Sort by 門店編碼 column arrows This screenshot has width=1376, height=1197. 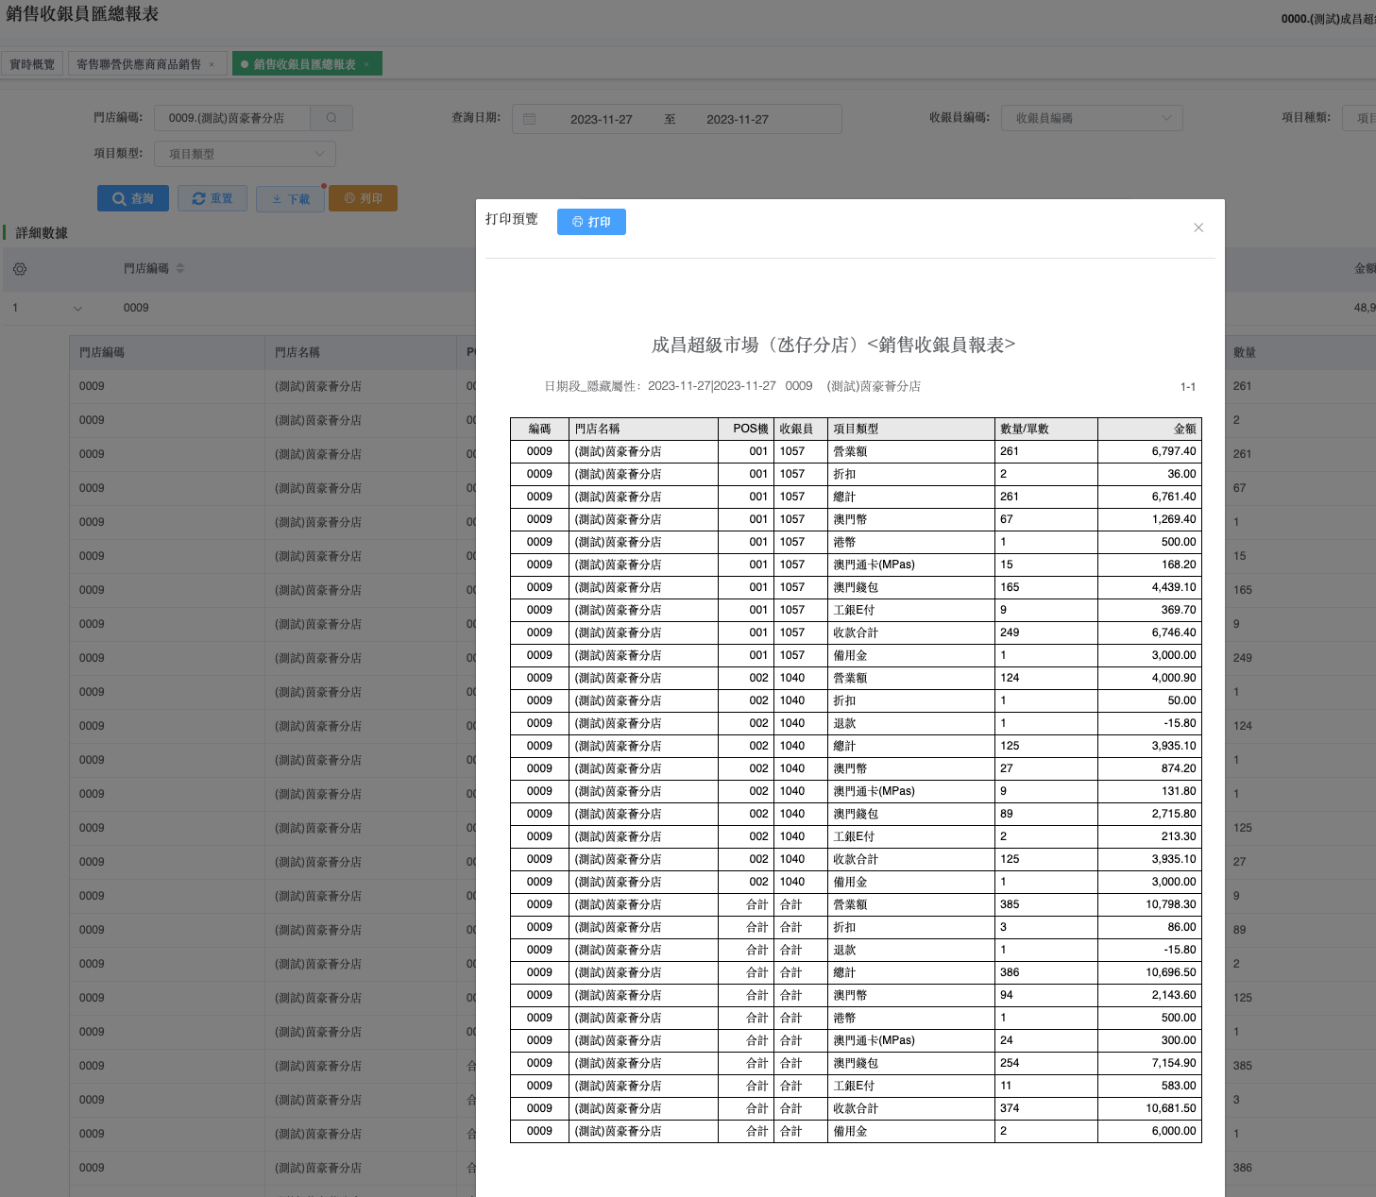pos(180,269)
